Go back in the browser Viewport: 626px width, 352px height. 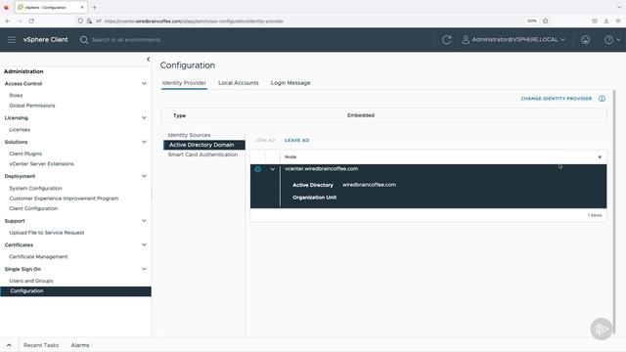coord(8,21)
